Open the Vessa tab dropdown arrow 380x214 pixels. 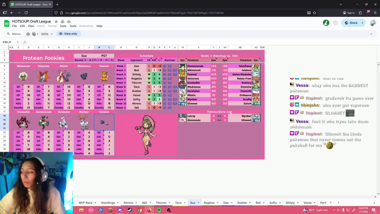tap(314, 203)
